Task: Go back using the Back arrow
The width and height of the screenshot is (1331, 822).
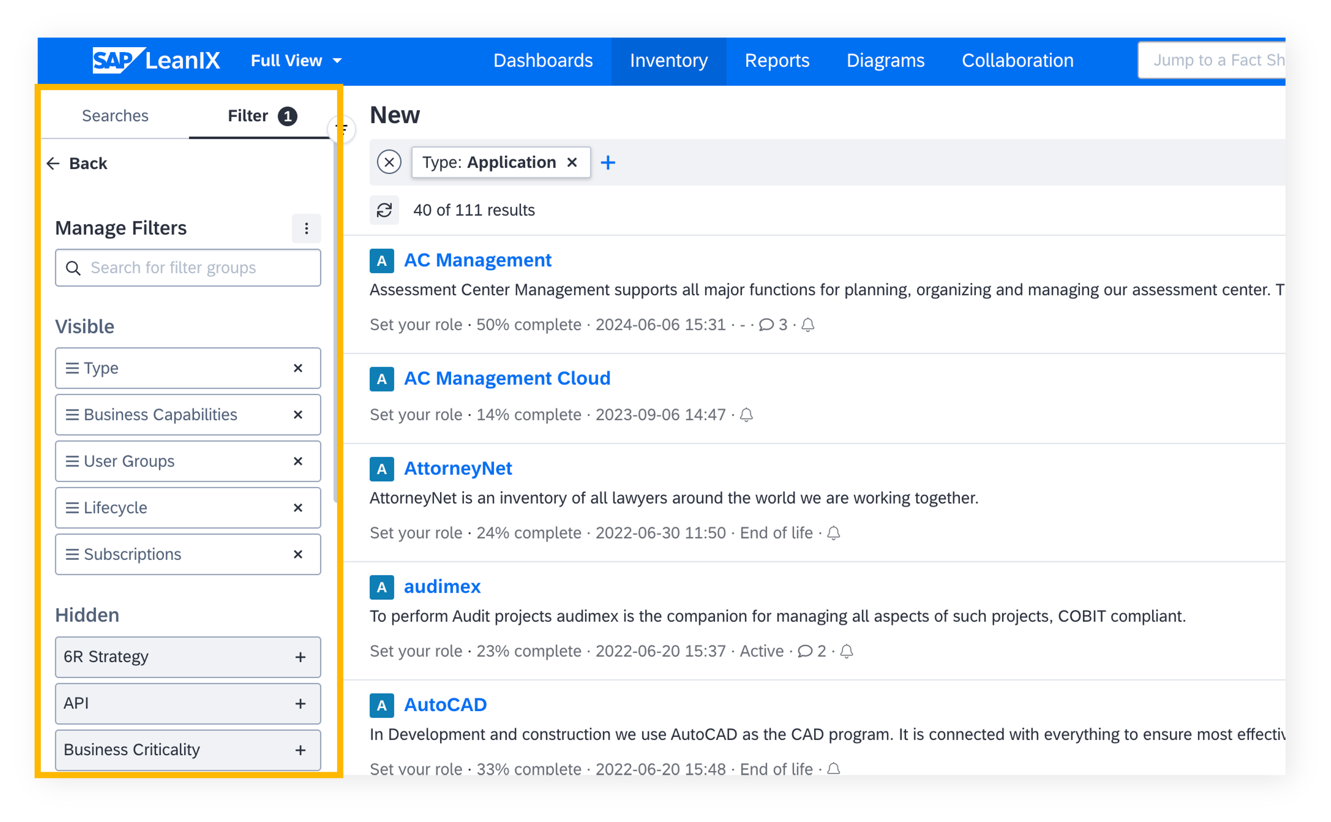Action: tap(77, 164)
